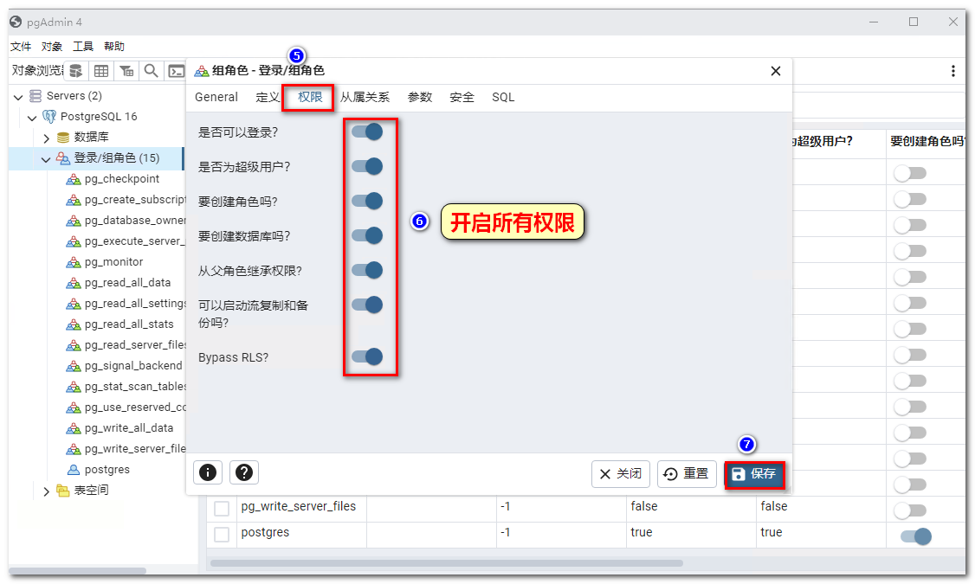Launch the PSQL terminal tool icon

(x=176, y=71)
